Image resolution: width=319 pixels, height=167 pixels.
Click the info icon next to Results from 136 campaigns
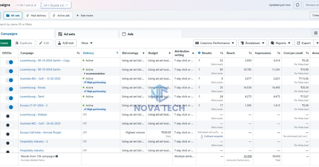[x=57, y=156]
